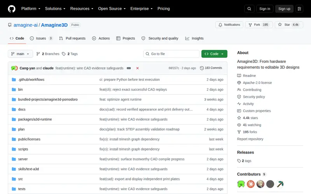Click the Notifications bell button
The image size is (311, 194).
pyautogui.click(x=229, y=25)
